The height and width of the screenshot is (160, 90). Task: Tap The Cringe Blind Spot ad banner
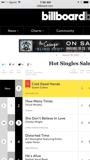coord(54,46)
